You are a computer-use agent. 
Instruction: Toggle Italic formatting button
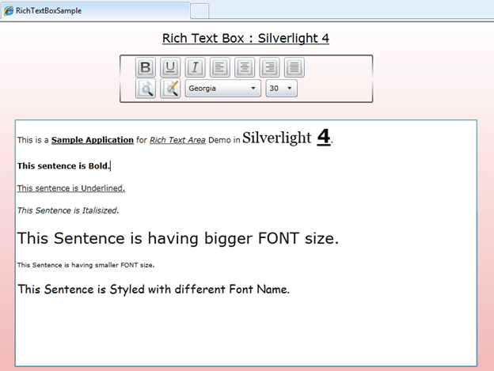click(x=195, y=67)
